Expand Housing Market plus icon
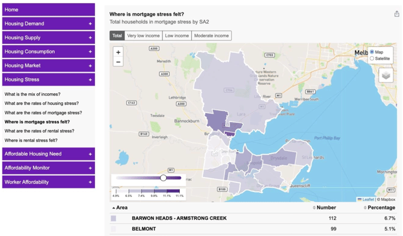The height and width of the screenshot is (236, 403). click(x=90, y=66)
